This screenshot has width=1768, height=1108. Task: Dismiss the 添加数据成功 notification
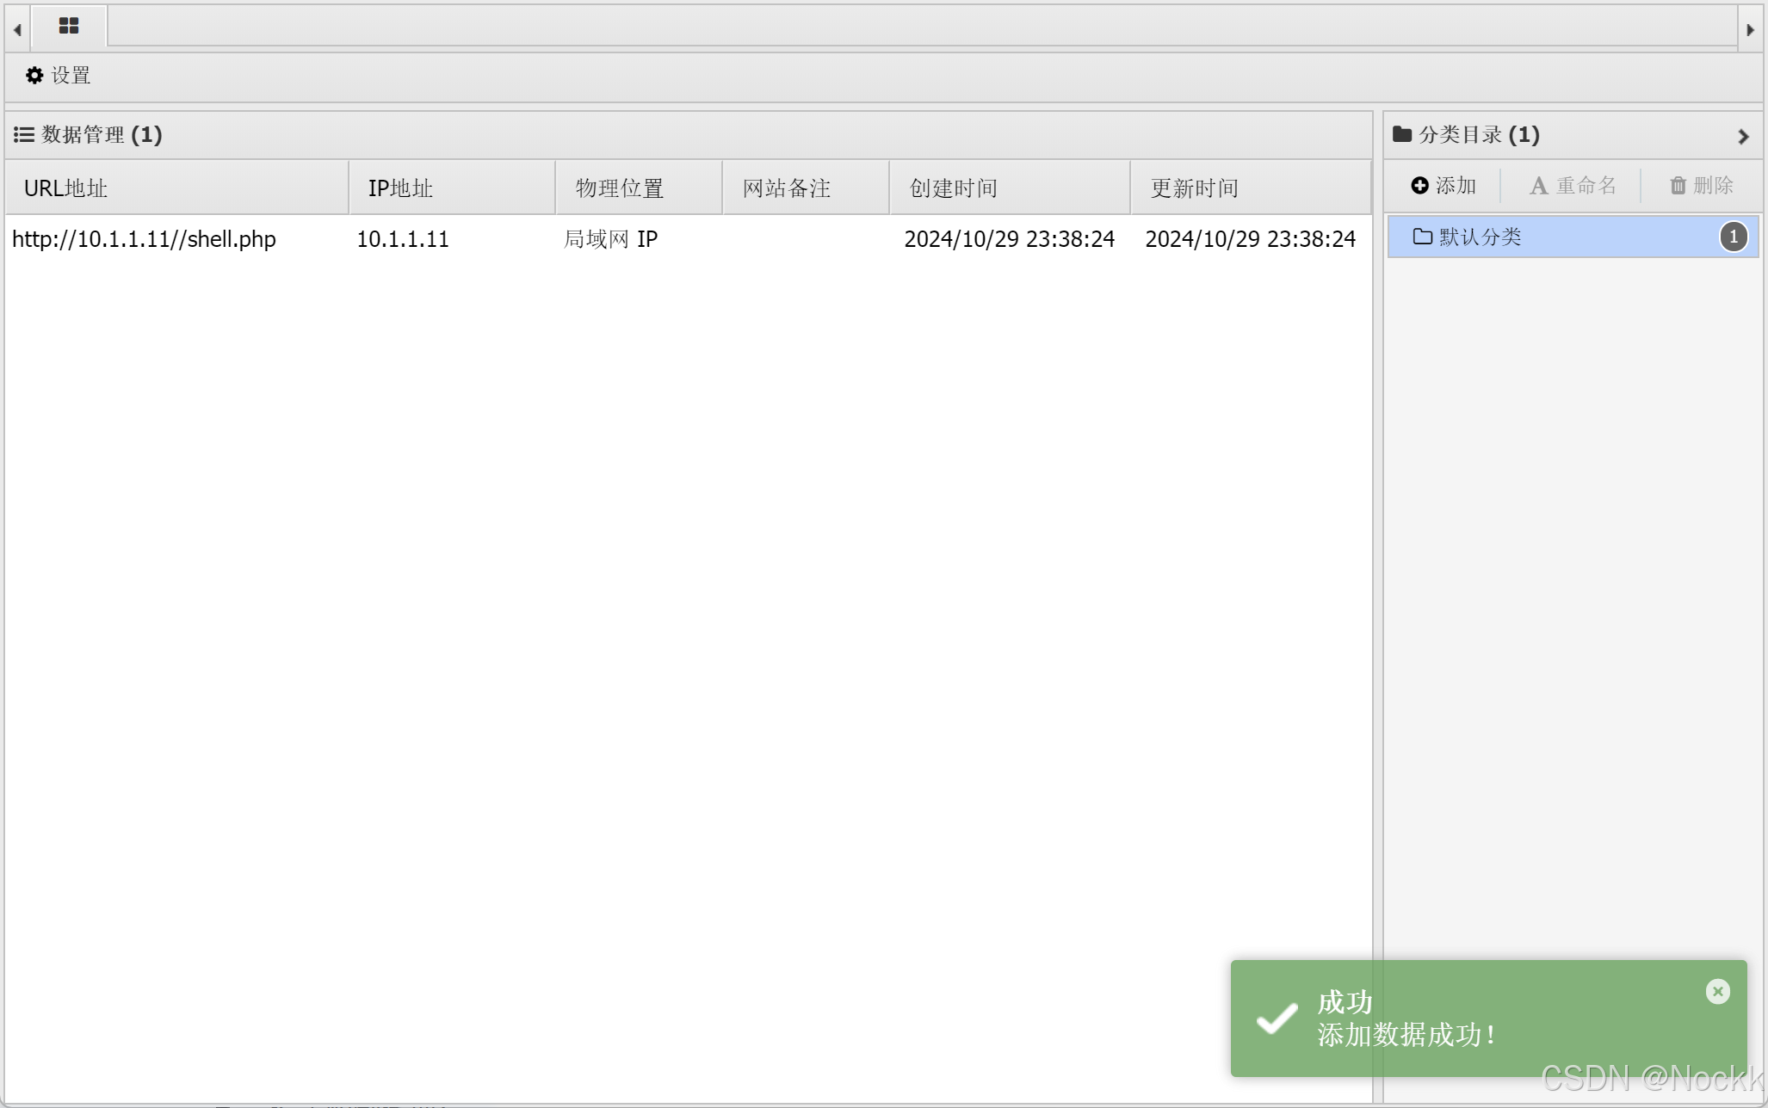pos(1718,991)
